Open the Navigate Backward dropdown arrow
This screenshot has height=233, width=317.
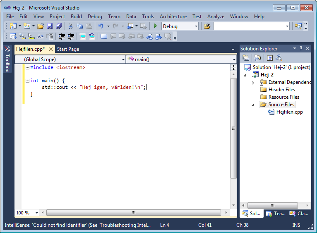coord(137,26)
